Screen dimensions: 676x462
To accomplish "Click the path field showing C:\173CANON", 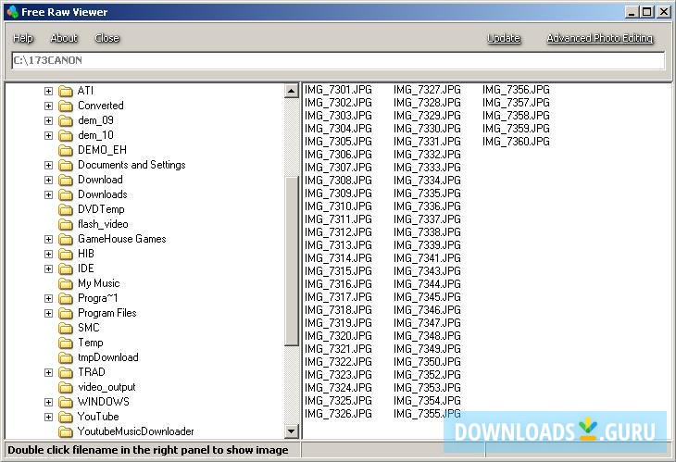I will pyautogui.click(x=338, y=60).
